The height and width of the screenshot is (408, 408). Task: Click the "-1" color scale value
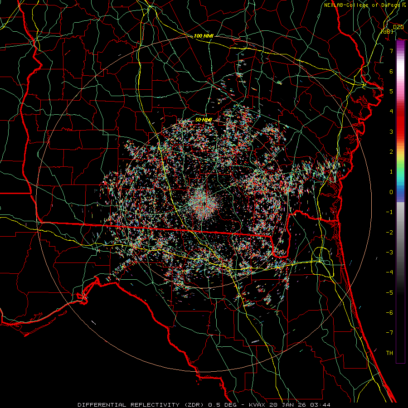(389, 212)
